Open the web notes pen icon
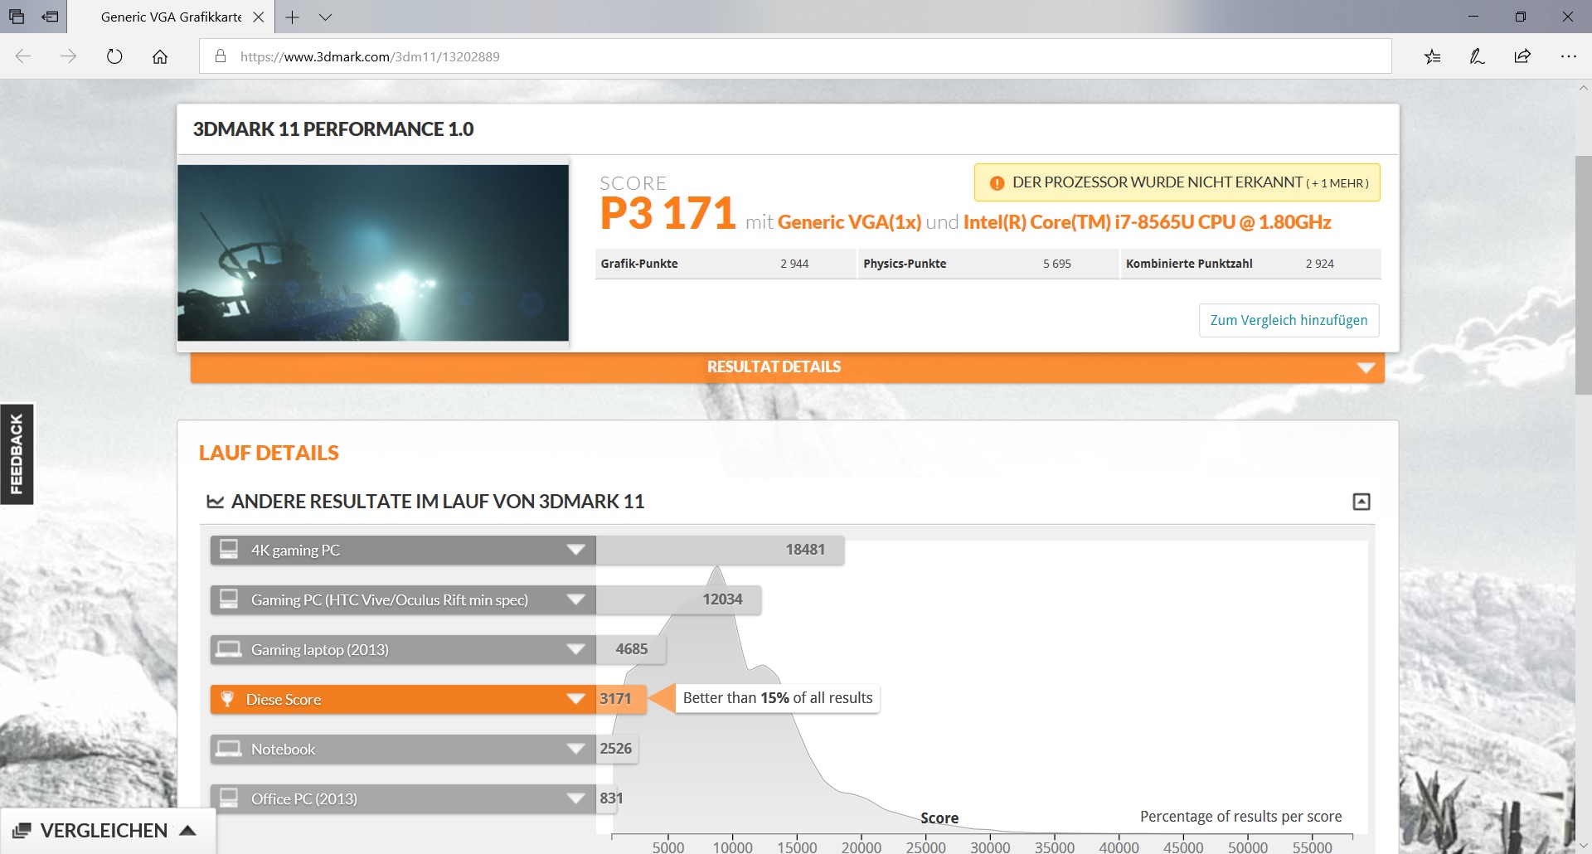Viewport: 1592px width, 854px height. tap(1477, 56)
